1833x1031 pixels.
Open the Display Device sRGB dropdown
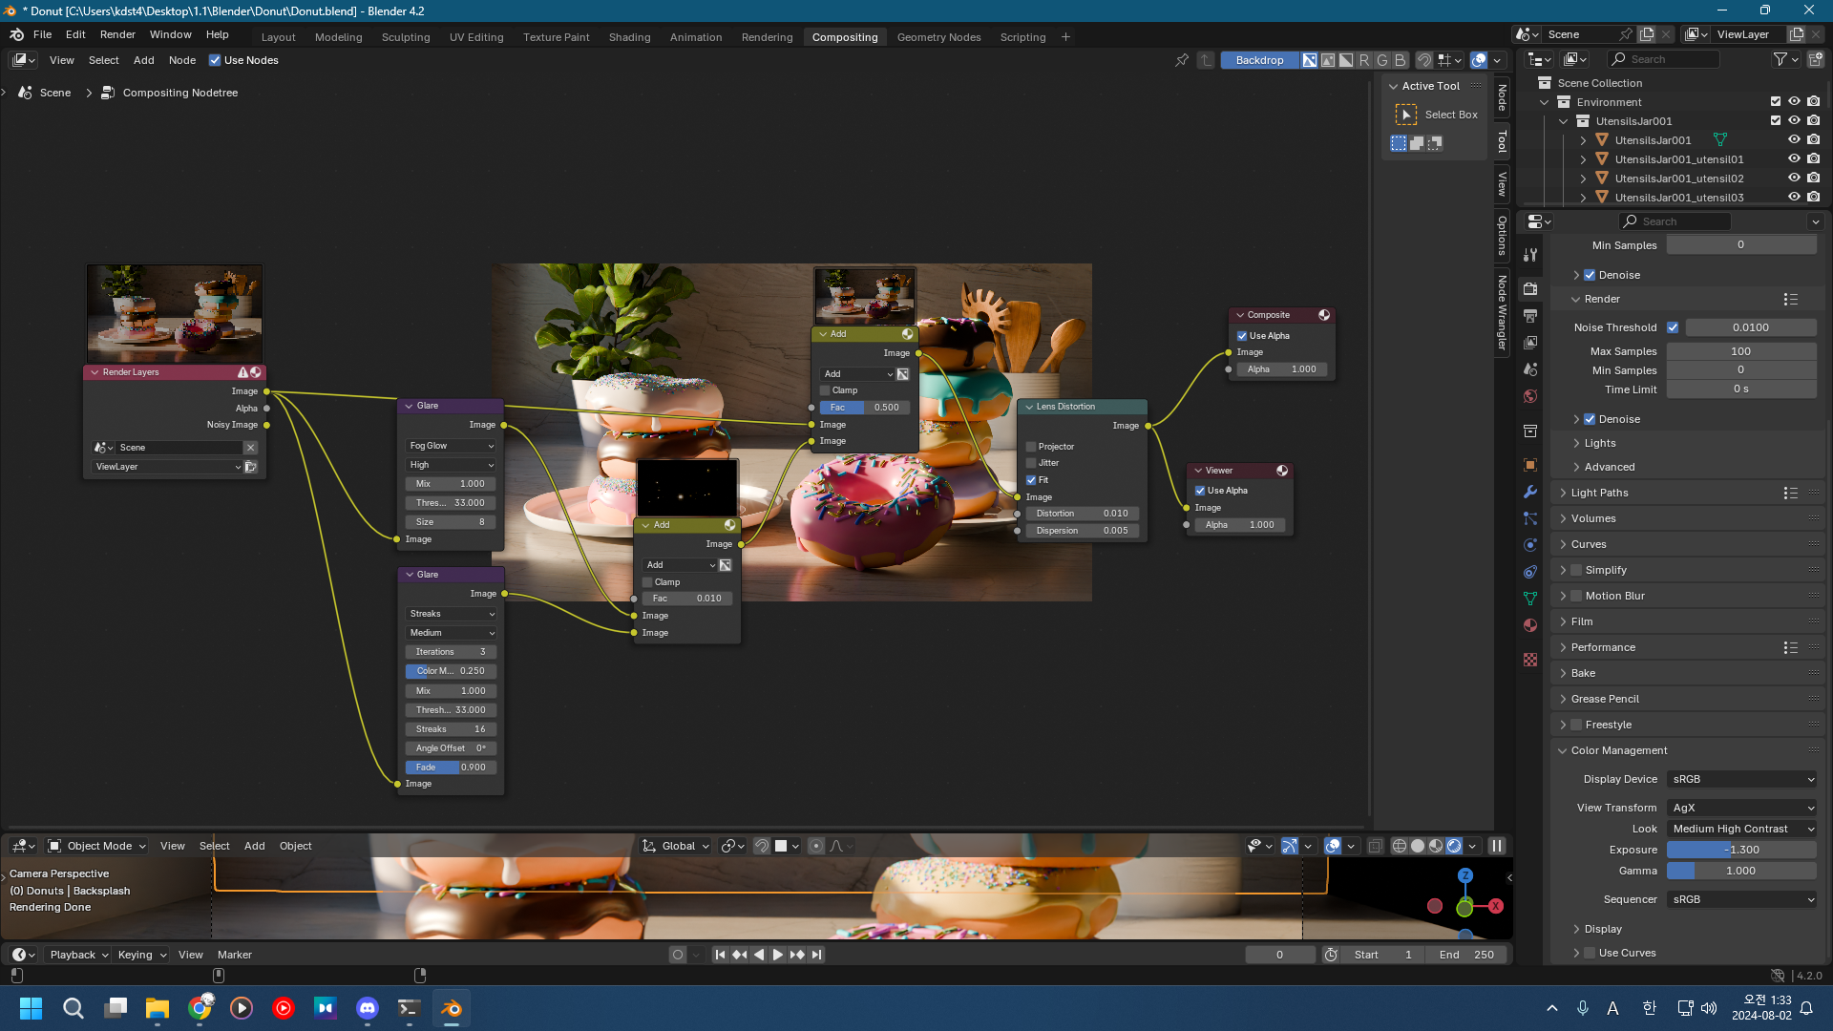[1742, 779]
